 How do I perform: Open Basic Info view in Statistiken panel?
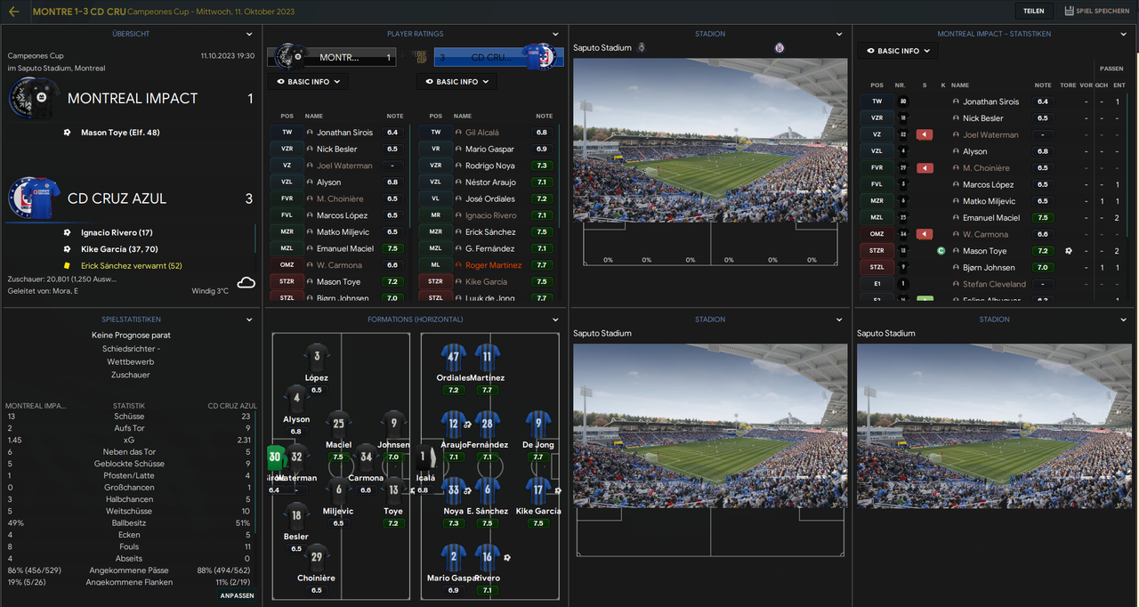[x=898, y=51]
